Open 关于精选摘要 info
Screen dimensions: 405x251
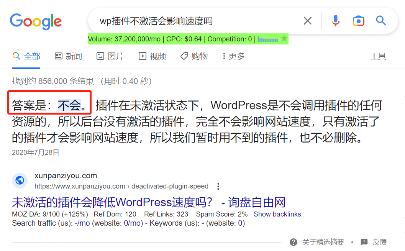tap(323, 242)
